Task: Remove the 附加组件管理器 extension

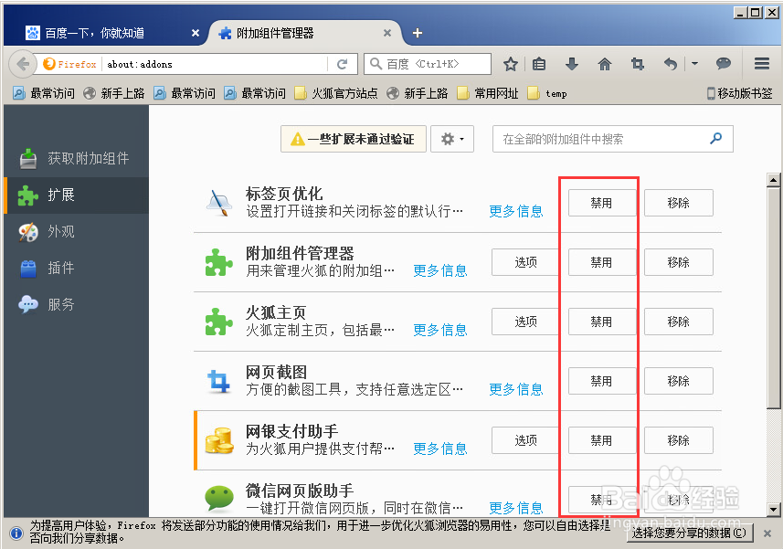Action: [678, 262]
